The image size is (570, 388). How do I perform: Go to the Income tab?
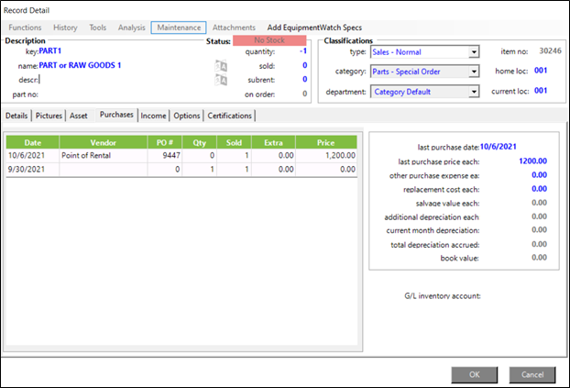153,116
